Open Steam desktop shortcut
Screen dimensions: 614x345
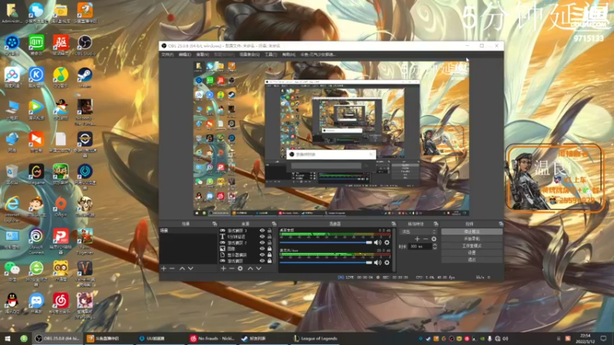(84, 77)
